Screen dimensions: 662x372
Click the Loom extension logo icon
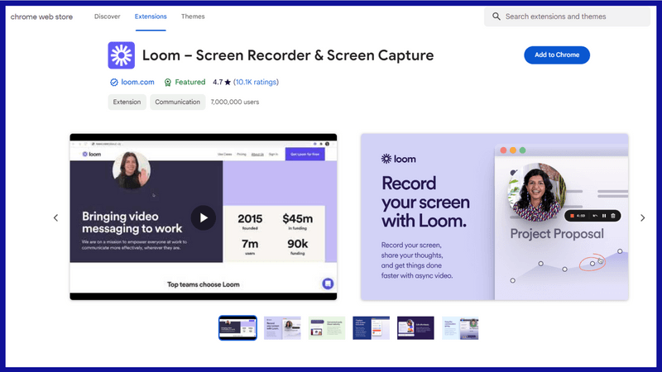[x=122, y=55]
